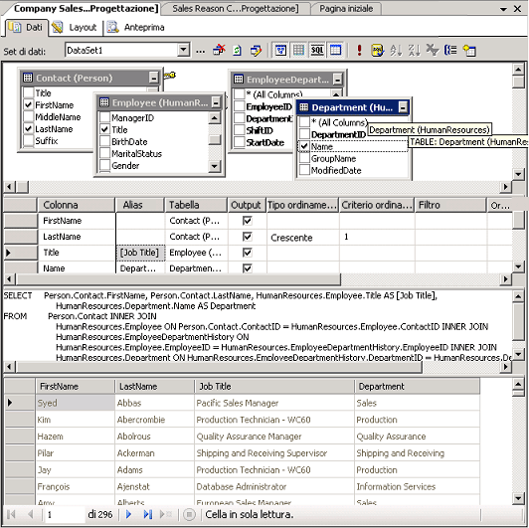Collapse the Contact (Person) table window
This screenshot has height=528, width=529.
153,78
